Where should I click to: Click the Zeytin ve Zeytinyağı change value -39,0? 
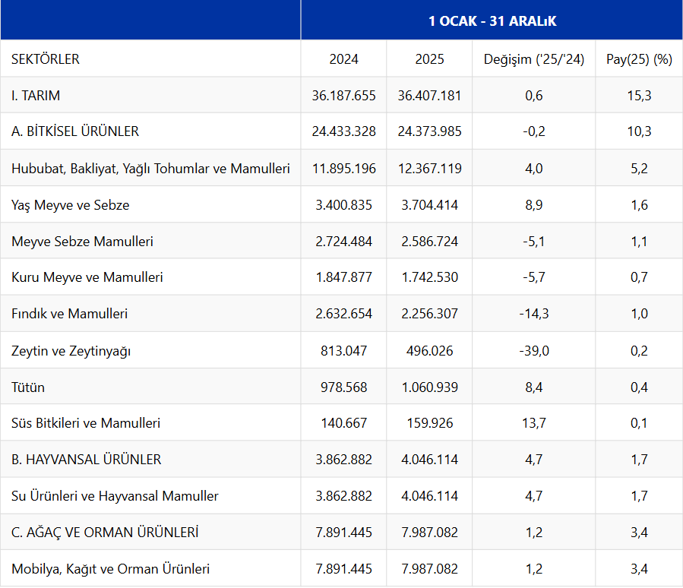click(x=533, y=351)
